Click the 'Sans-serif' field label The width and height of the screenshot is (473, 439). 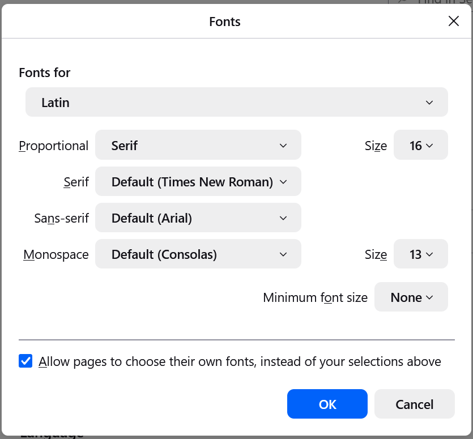(x=61, y=219)
